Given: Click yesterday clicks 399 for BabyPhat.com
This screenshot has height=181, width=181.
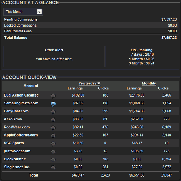Looking at the screenshot, I should (105, 111).
